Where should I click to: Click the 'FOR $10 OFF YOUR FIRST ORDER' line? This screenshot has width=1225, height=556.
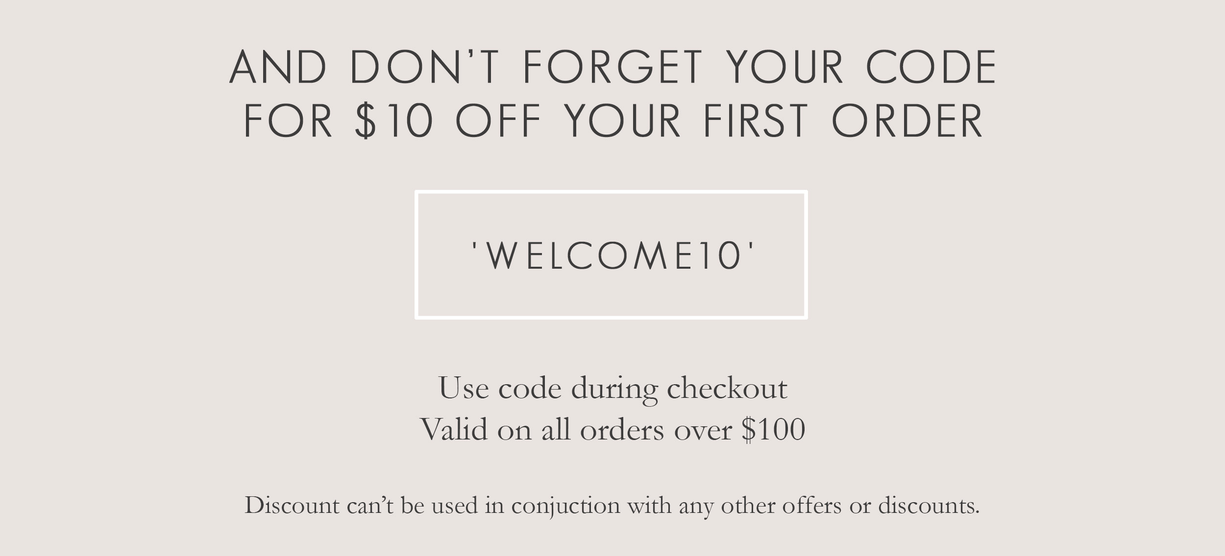click(x=612, y=121)
